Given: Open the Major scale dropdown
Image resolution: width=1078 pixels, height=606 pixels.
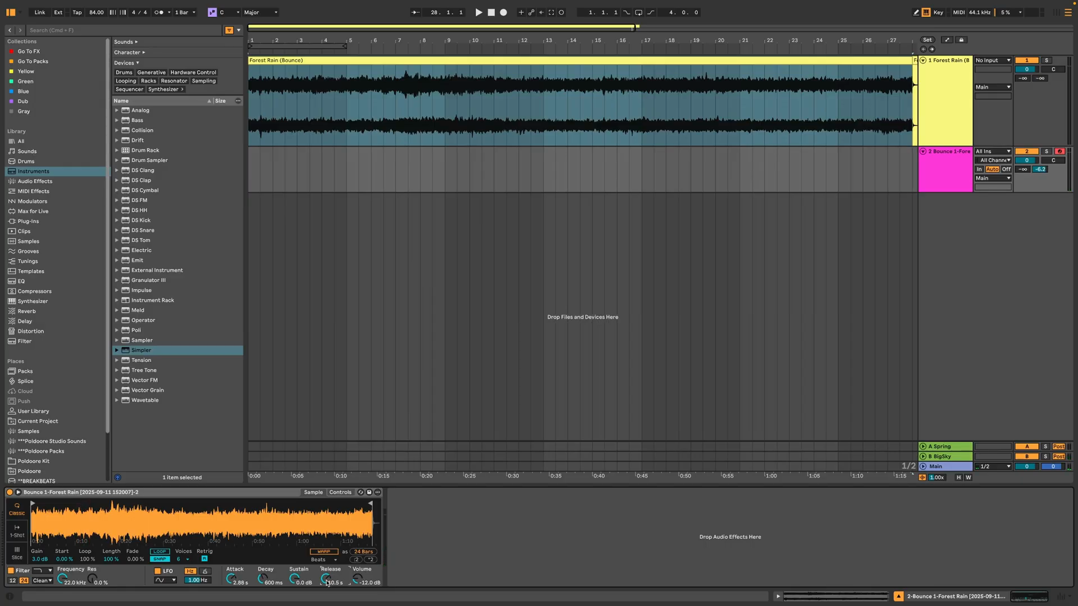Looking at the screenshot, I should (x=261, y=12).
